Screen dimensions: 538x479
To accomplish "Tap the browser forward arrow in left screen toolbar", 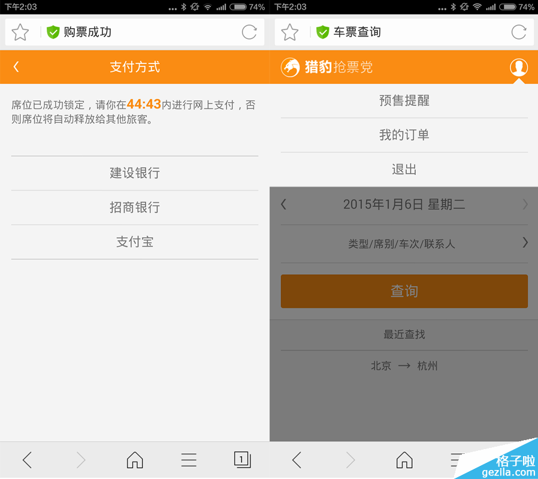I will pyautogui.click(x=81, y=460).
